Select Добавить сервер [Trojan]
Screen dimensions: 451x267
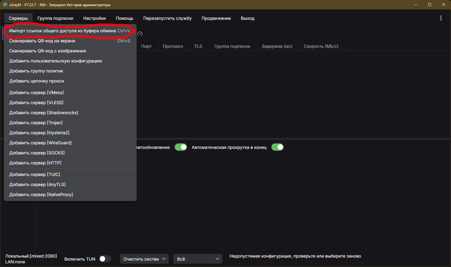click(x=70, y=123)
